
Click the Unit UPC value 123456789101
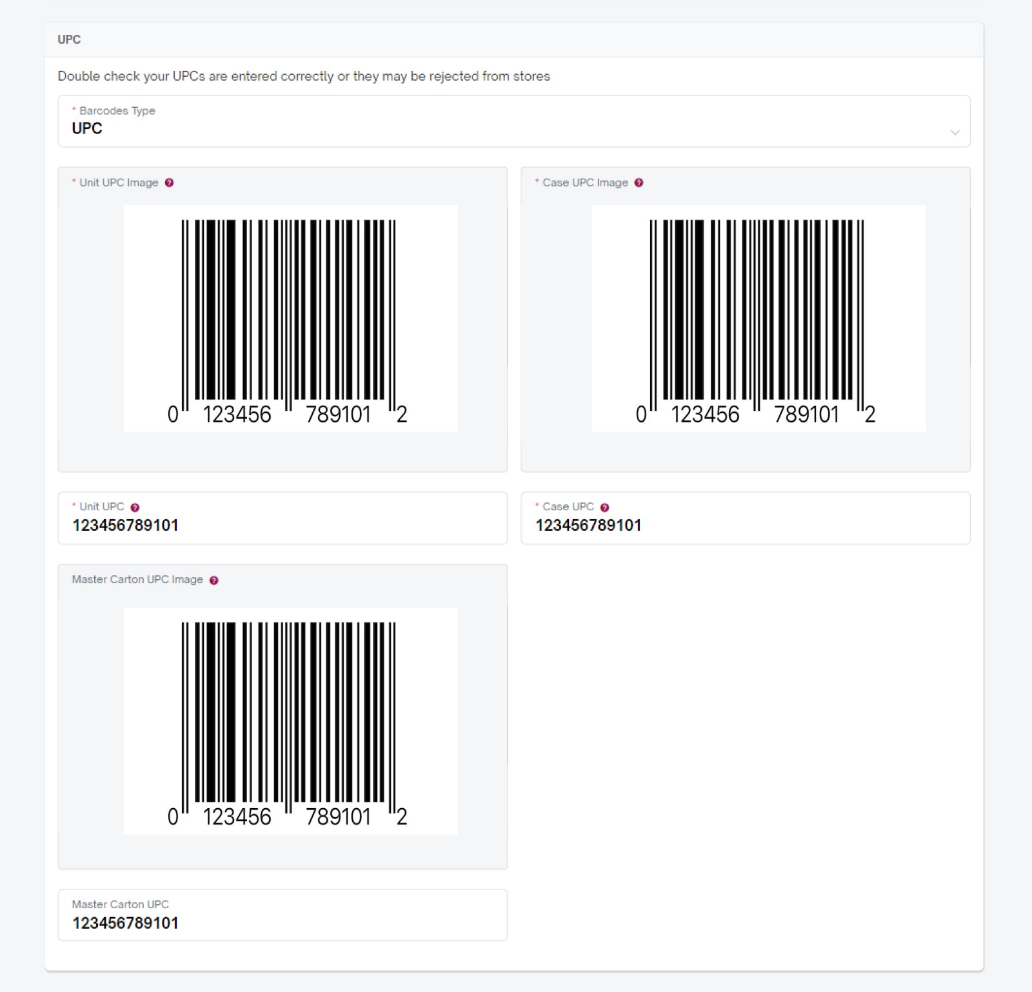click(x=124, y=525)
